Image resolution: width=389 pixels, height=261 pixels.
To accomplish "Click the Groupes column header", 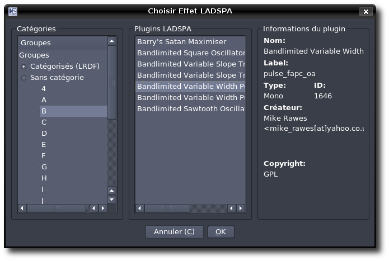I will [x=62, y=42].
